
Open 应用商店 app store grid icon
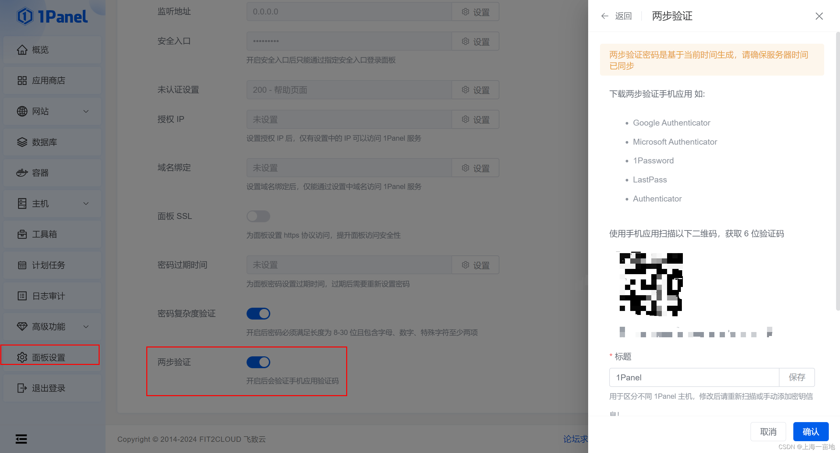click(x=22, y=81)
